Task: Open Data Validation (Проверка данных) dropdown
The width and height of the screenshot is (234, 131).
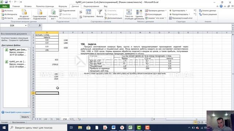Action: pos(156,11)
